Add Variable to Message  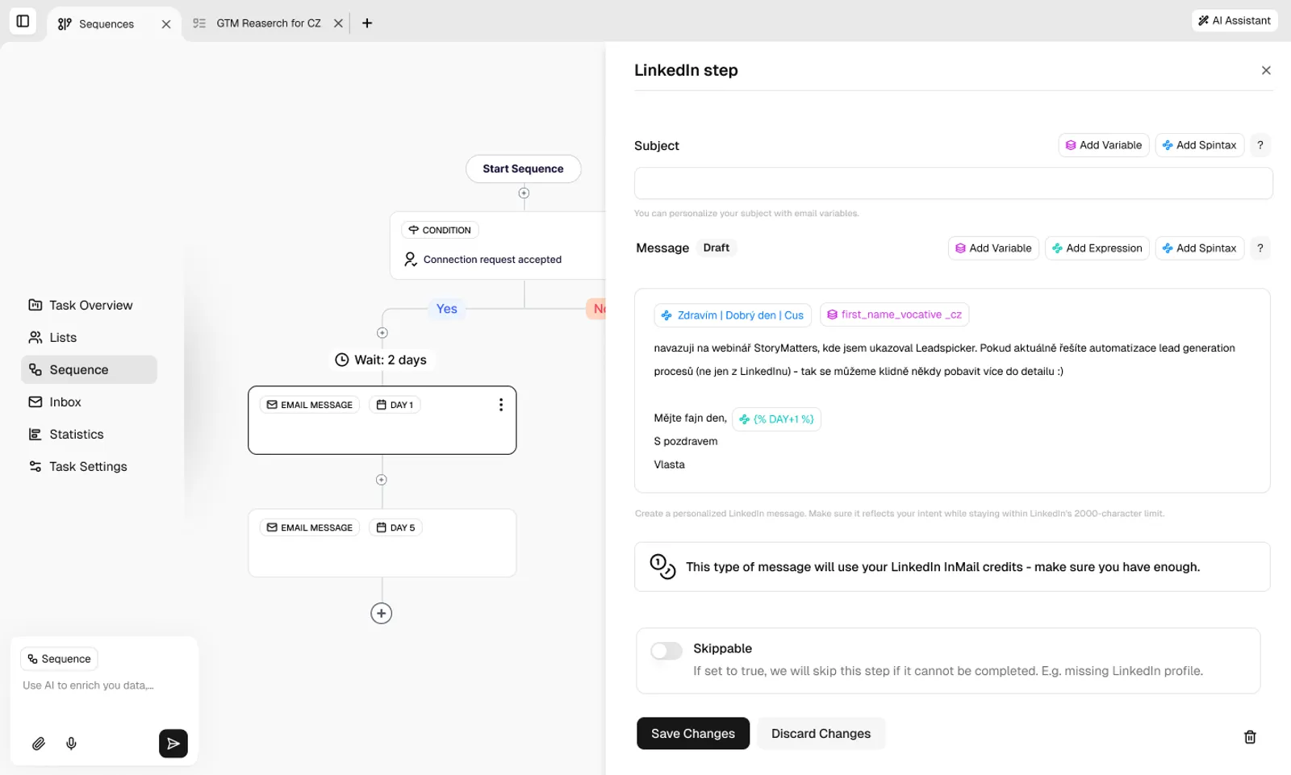tap(993, 248)
